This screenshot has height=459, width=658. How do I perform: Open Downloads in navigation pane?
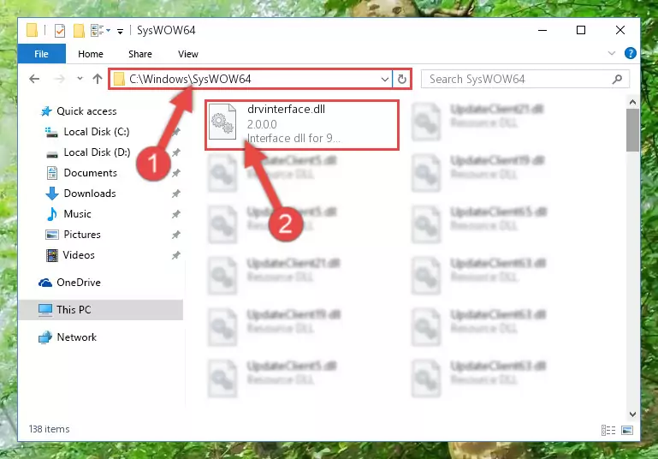pyautogui.click(x=90, y=194)
